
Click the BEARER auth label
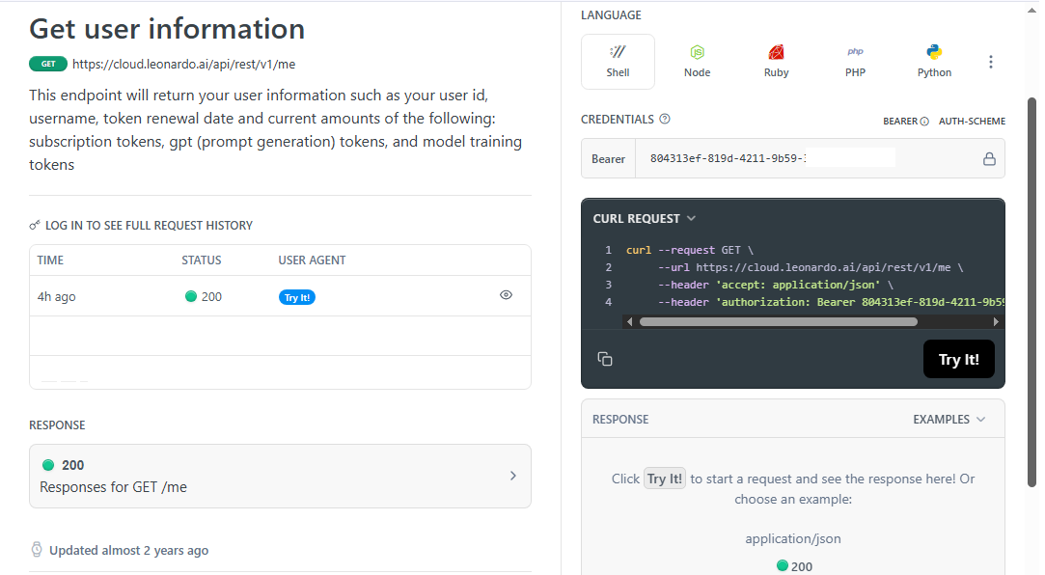point(900,122)
